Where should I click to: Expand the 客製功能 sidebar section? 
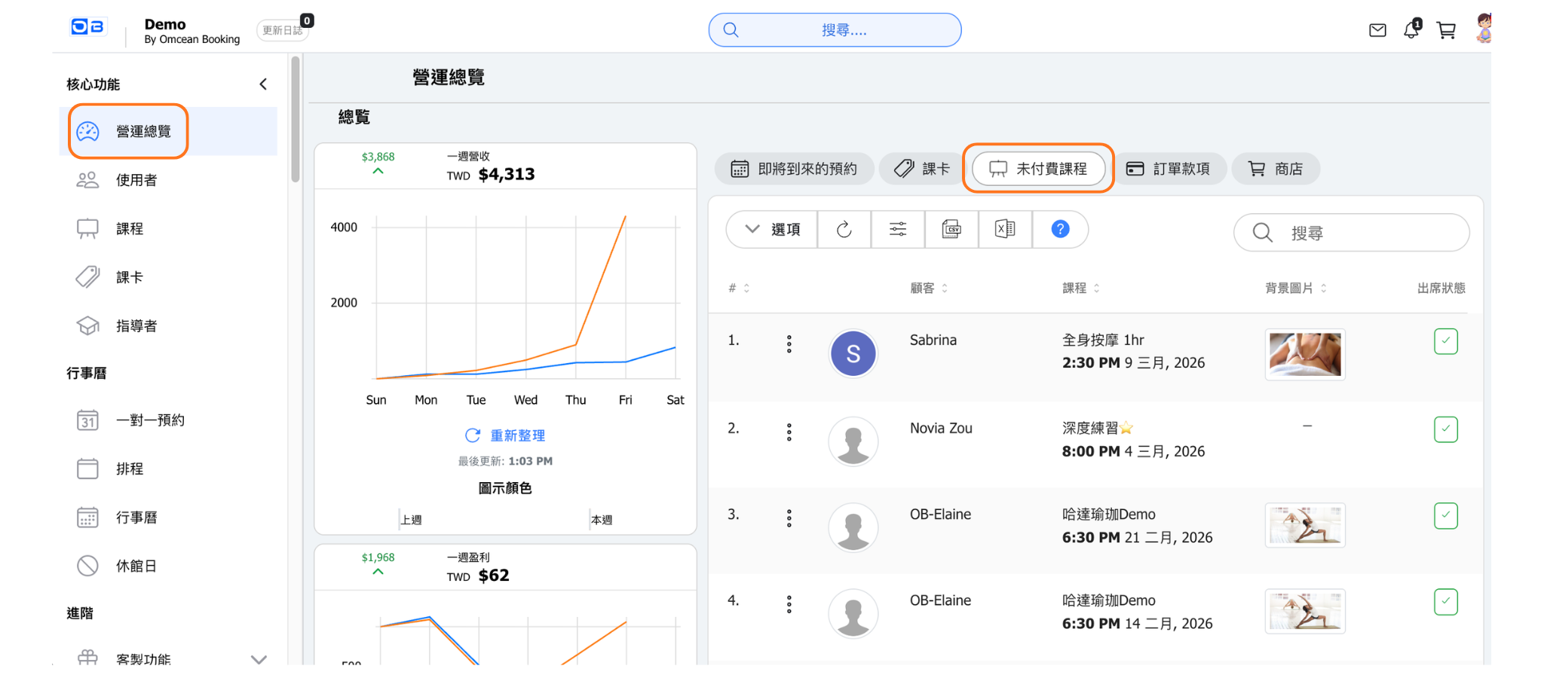[x=259, y=659]
